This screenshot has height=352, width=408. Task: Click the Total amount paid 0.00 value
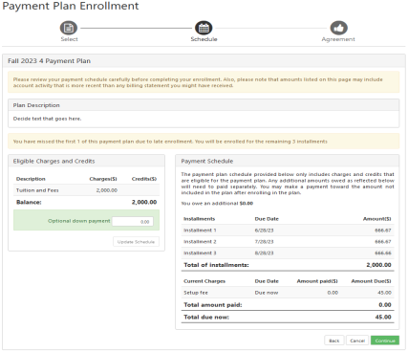pos(385,305)
